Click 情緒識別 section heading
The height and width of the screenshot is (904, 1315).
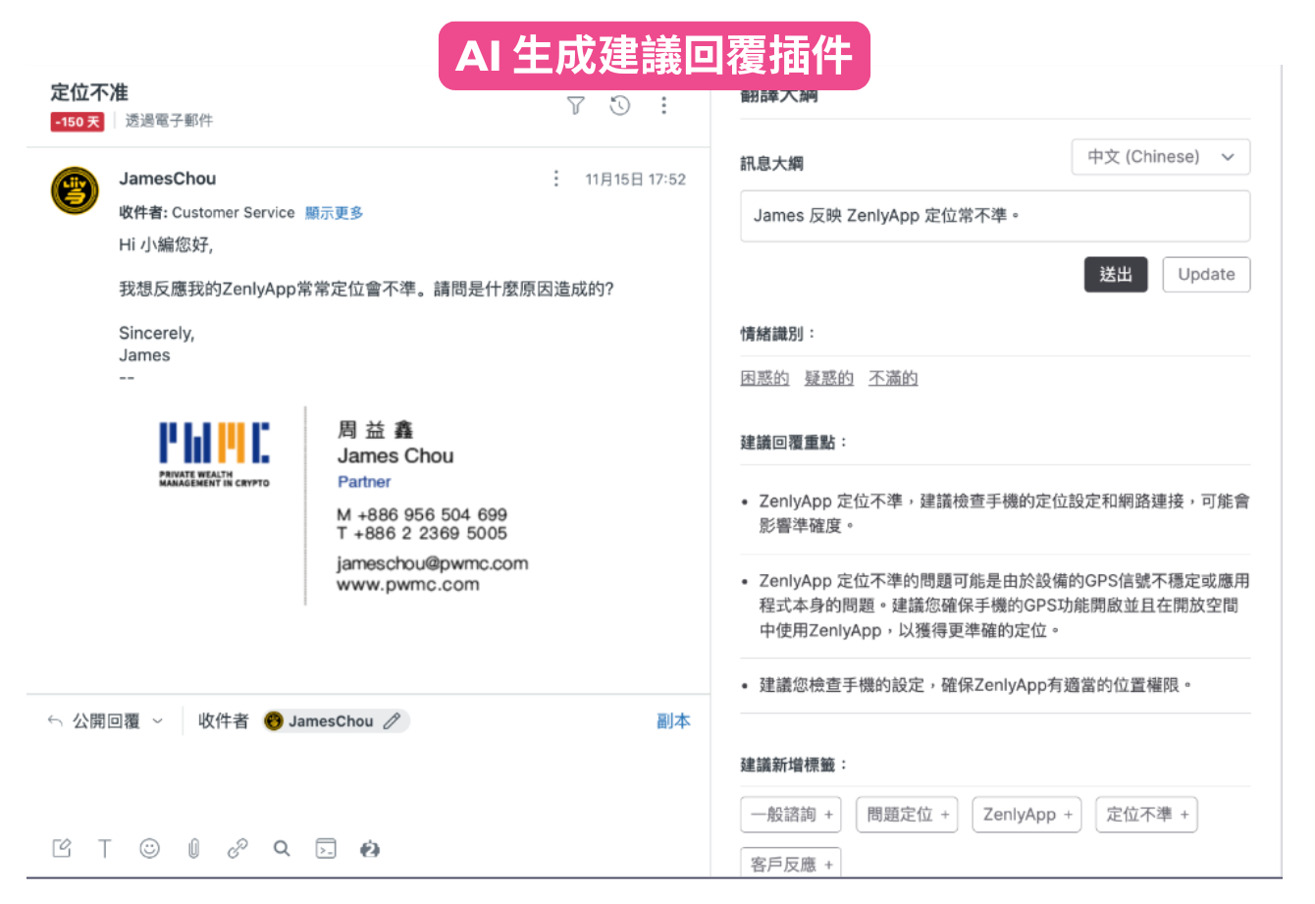pos(777,334)
